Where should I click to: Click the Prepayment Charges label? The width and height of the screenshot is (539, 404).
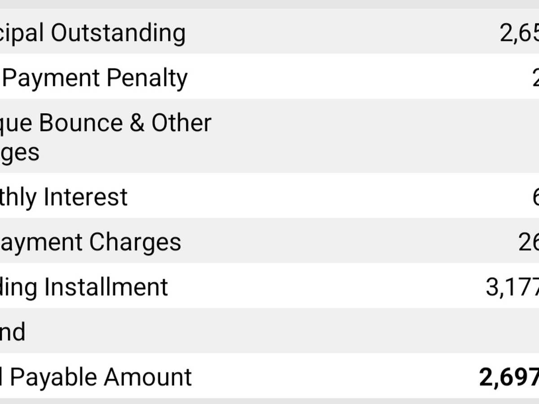click(x=90, y=242)
